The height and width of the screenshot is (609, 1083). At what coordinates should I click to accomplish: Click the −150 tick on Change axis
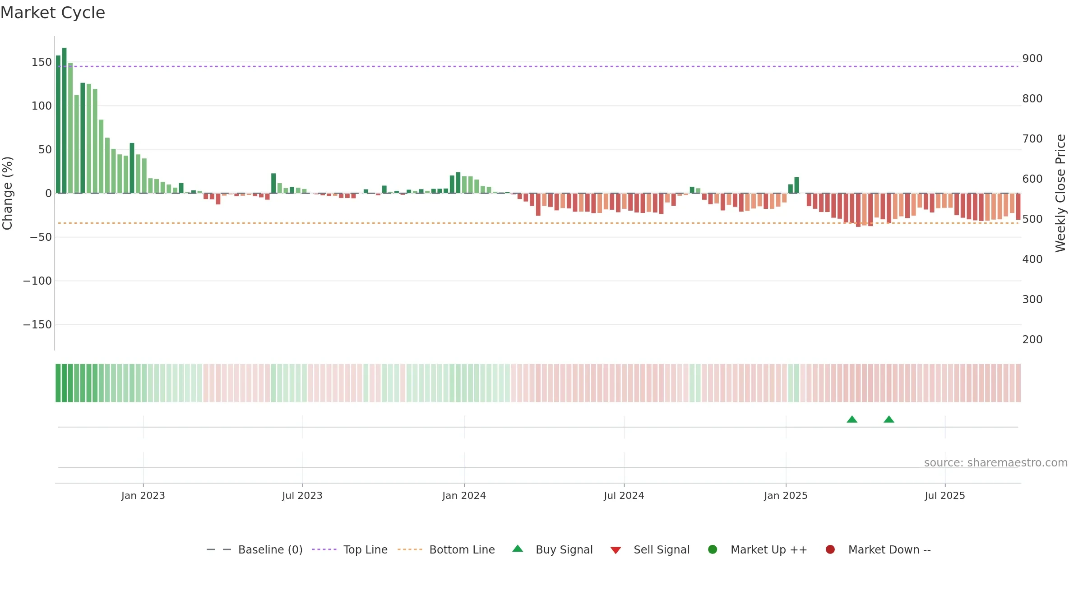(37, 325)
